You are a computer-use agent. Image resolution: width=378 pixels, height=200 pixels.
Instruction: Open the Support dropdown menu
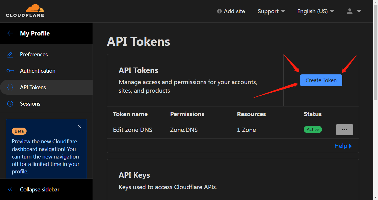[271, 11]
